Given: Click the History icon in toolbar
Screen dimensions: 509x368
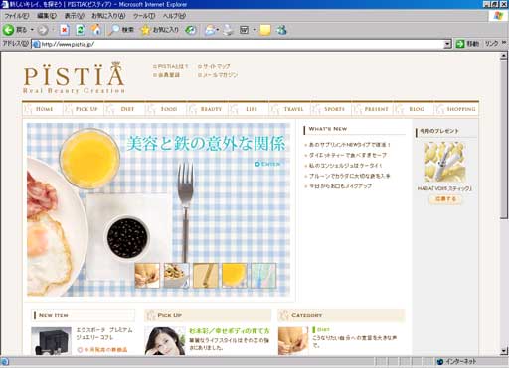Looking at the screenshot, I should pos(191,30).
